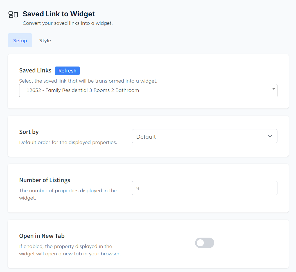Click the small triangle arrow in Saved Links select
The image size is (296, 272).
coord(274,89)
